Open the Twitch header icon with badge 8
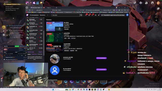 point(89,15)
